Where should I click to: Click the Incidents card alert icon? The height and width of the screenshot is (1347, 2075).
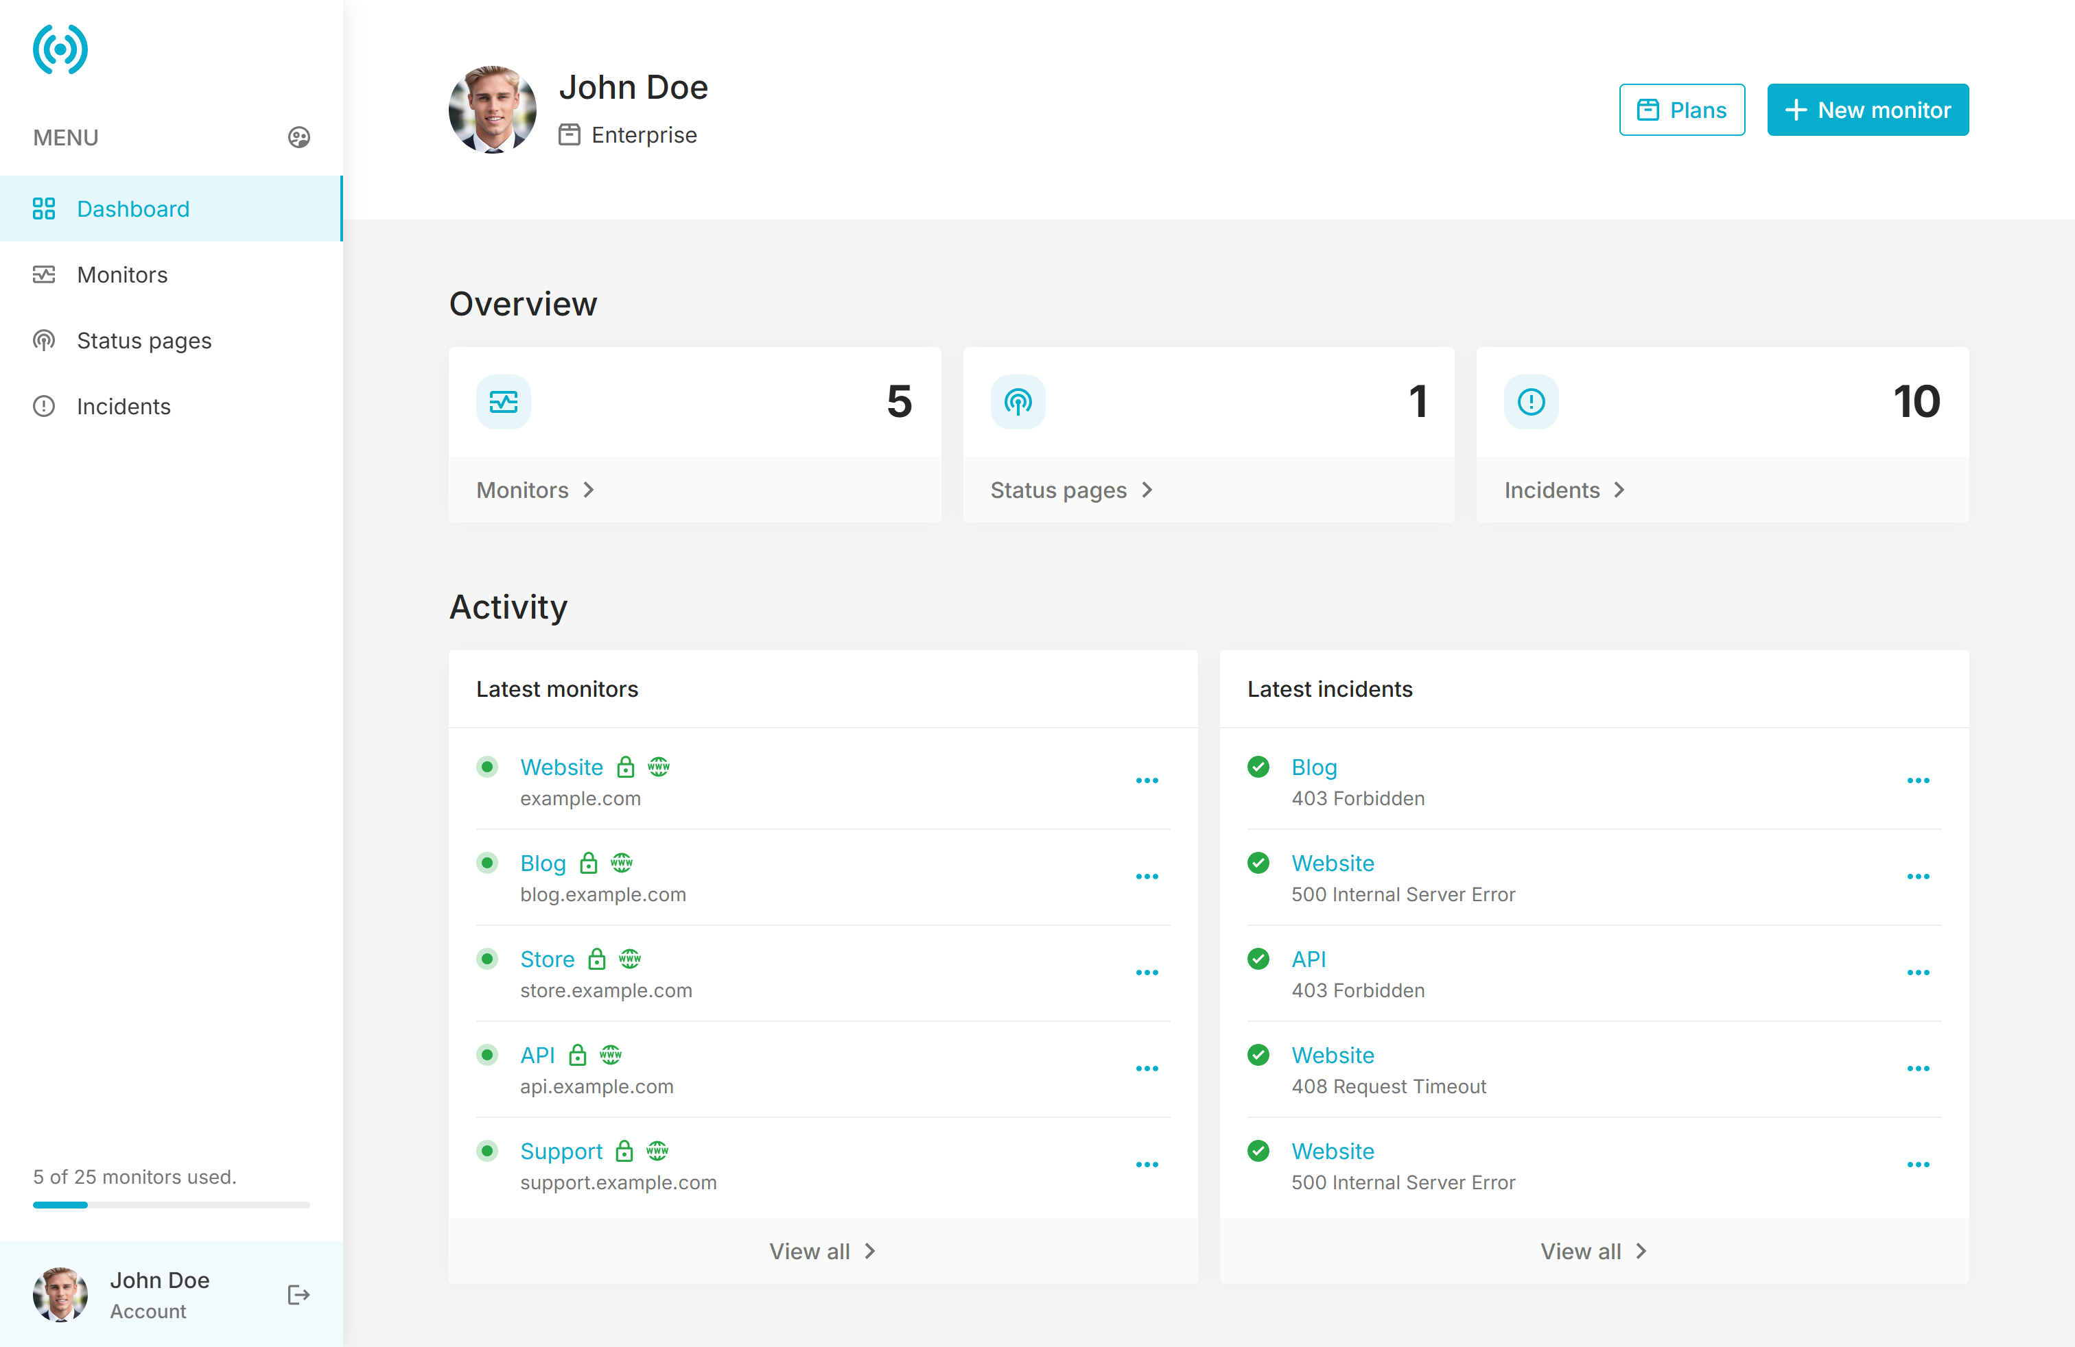pyautogui.click(x=1531, y=402)
